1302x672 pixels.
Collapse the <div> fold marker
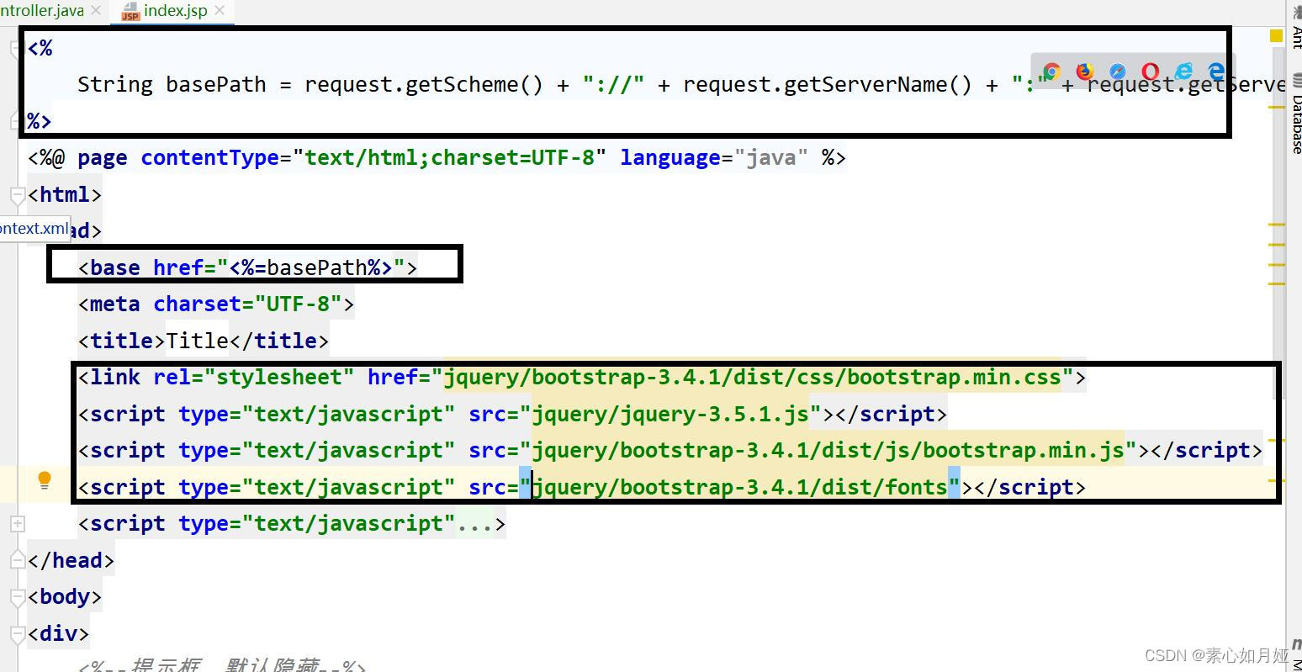click(17, 634)
